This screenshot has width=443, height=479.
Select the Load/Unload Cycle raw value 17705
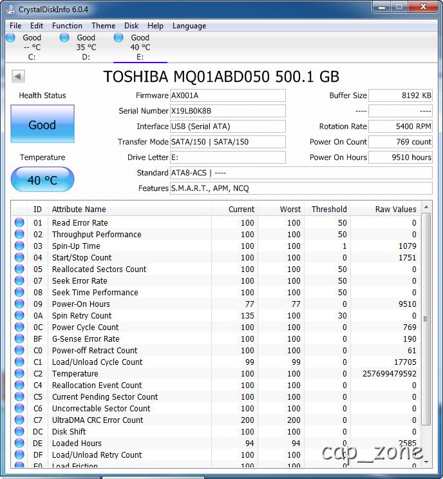click(405, 362)
